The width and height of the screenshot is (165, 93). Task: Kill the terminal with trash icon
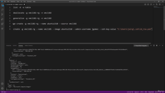(x=157, y=45)
